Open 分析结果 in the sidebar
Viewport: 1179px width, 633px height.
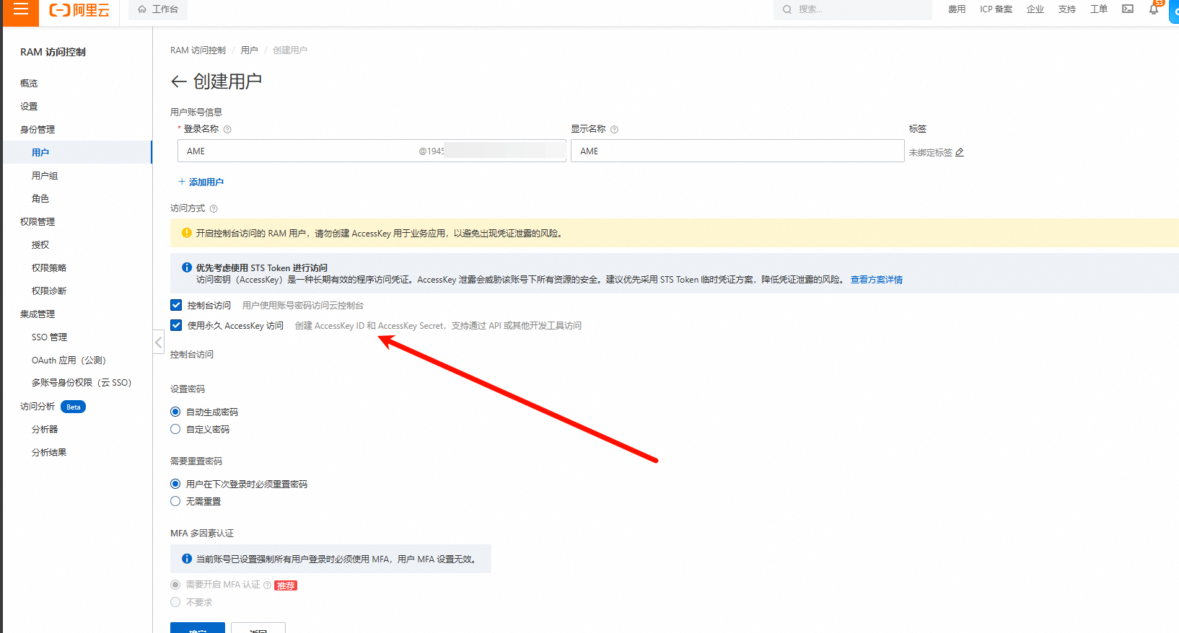tap(49, 453)
